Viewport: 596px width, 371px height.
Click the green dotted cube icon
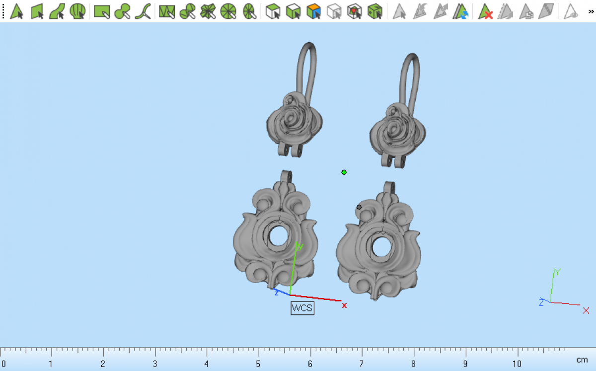[374, 11]
